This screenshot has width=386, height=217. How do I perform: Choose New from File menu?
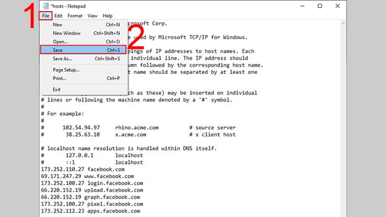tap(84, 25)
